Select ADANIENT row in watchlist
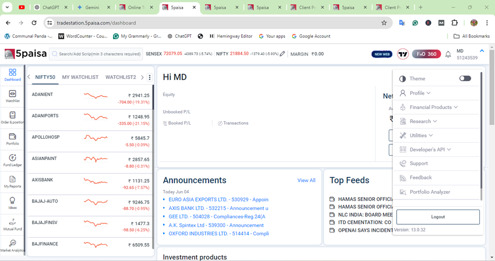This screenshot has width=495, height=261. (x=90, y=98)
